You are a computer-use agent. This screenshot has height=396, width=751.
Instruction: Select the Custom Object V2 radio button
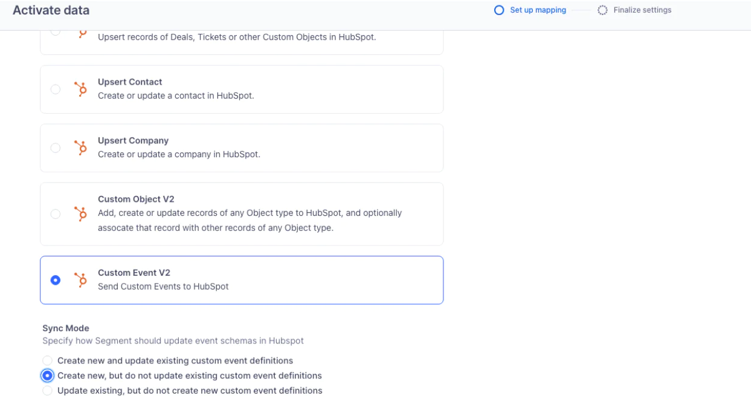pos(56,213)
